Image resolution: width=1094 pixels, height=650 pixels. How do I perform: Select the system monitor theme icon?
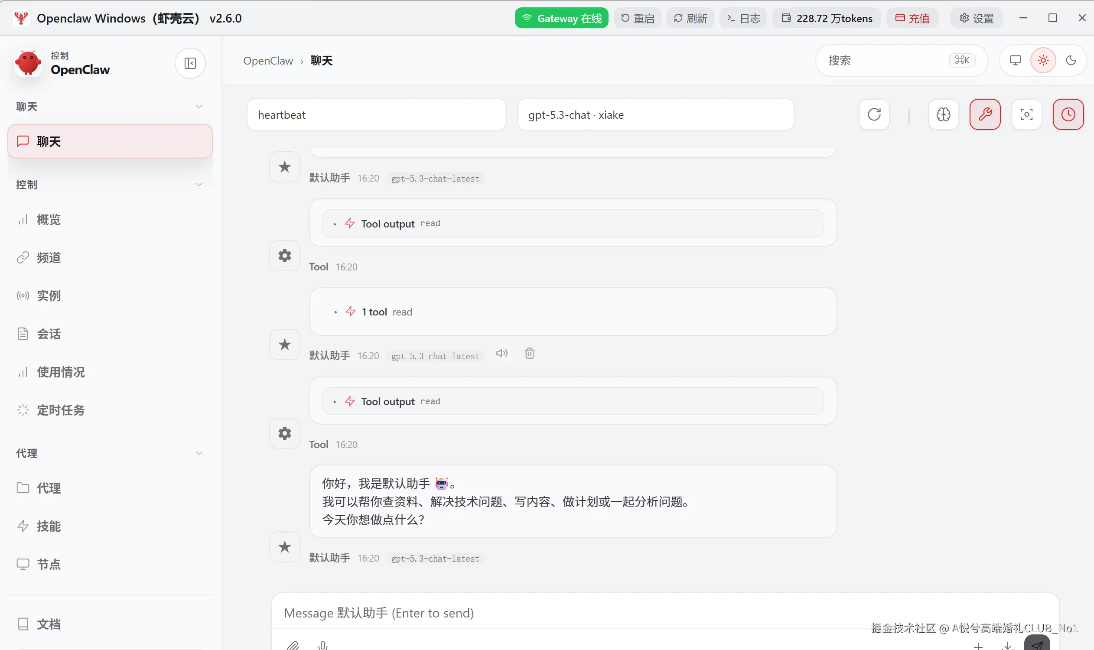(x=1015, y=60)
